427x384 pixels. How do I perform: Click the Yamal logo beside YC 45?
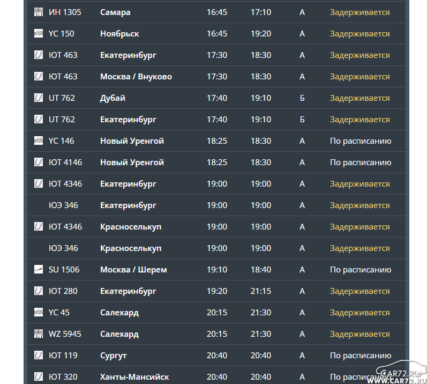coord(39,312)
